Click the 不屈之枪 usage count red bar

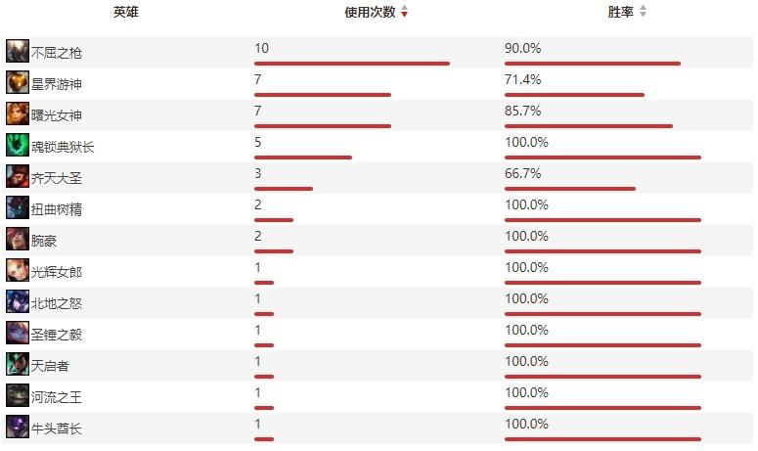coord(351,64)
